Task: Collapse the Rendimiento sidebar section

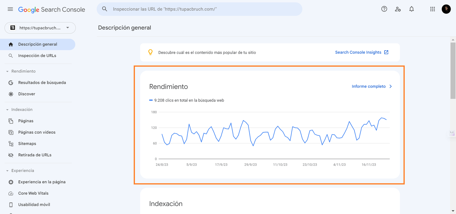Action: [7, 71]
